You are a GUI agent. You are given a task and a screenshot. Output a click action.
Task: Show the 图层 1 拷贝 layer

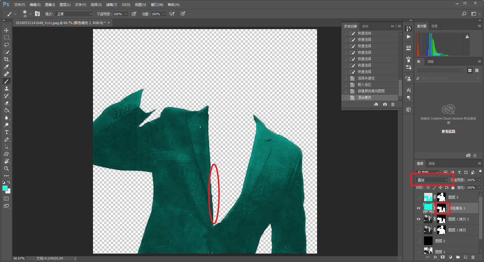(x=418, y=230)
